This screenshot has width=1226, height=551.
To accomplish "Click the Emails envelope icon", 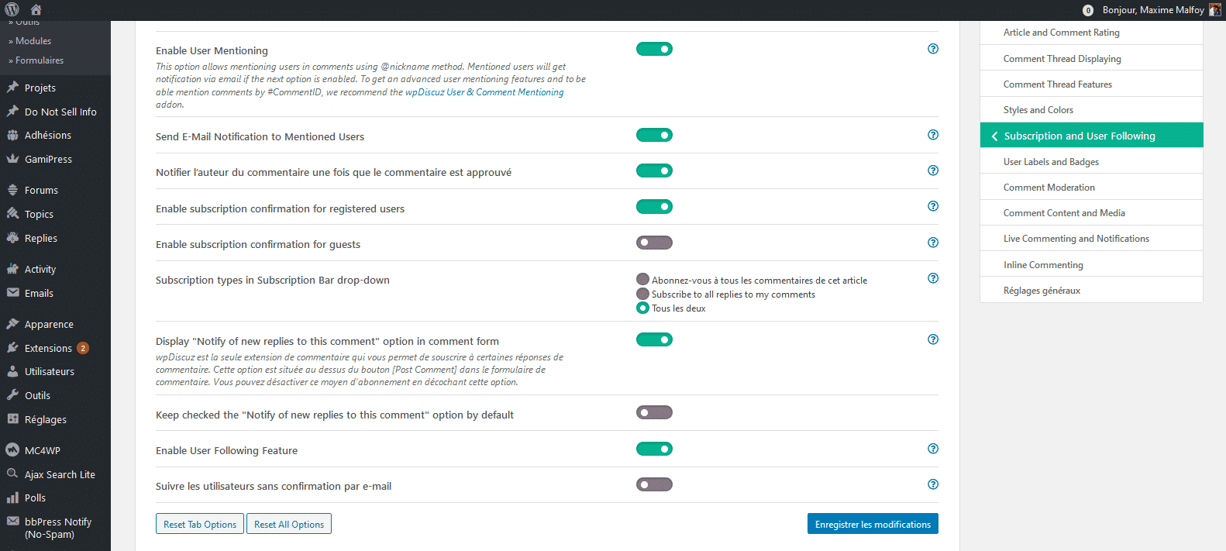I will tap(12, 293).
